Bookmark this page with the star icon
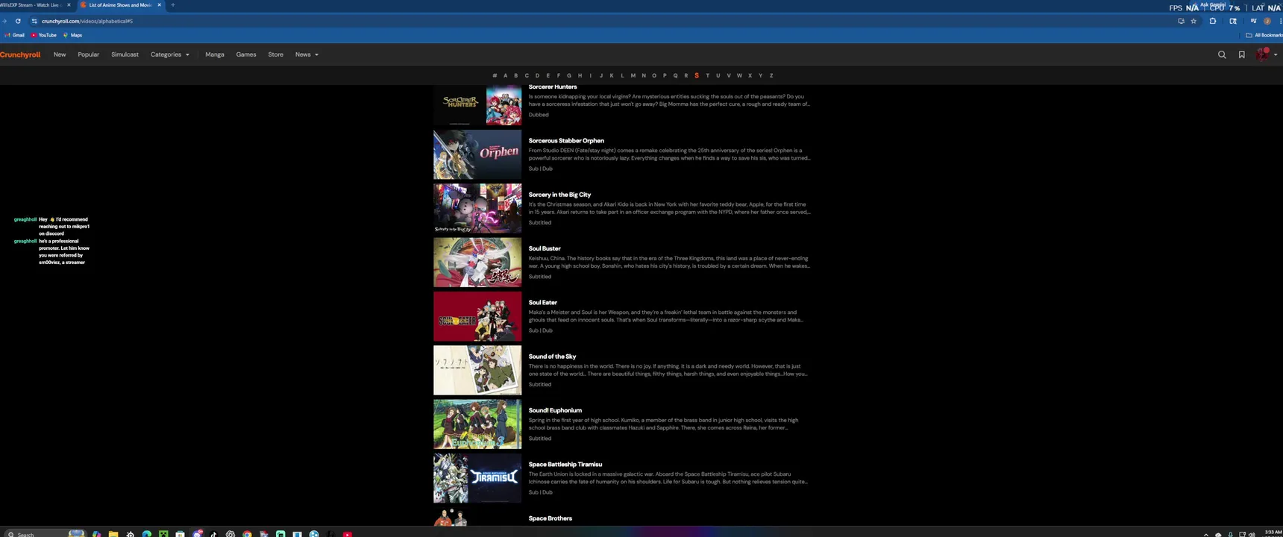This screenshot has width=1283, height=537. coord(1193,21)
